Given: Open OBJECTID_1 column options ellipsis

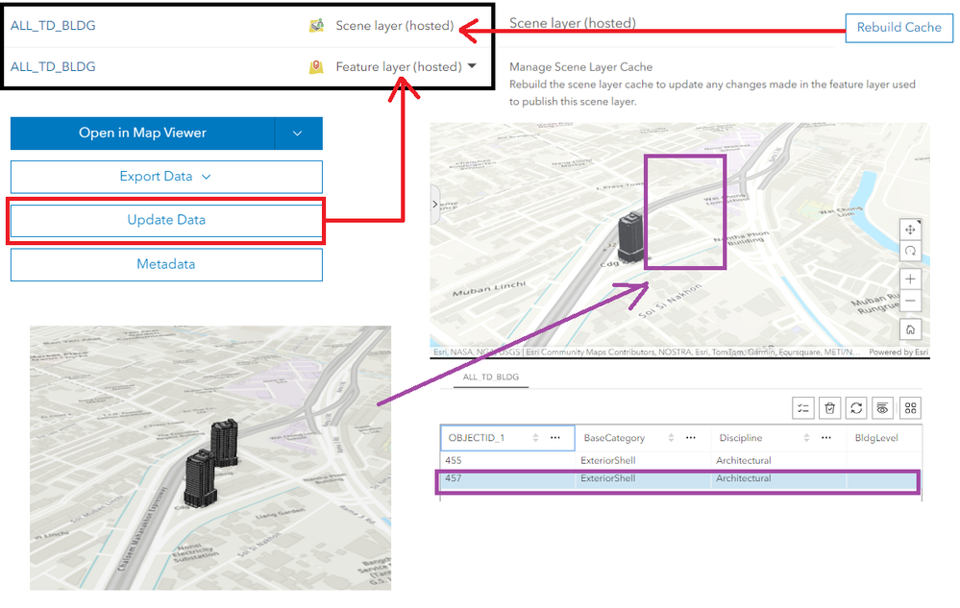Looking at the screenshot, I should [555, 438].
